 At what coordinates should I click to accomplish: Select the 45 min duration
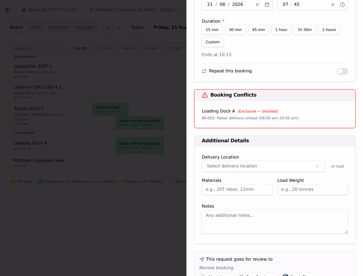pyautogui.click(x=258, y=30)
